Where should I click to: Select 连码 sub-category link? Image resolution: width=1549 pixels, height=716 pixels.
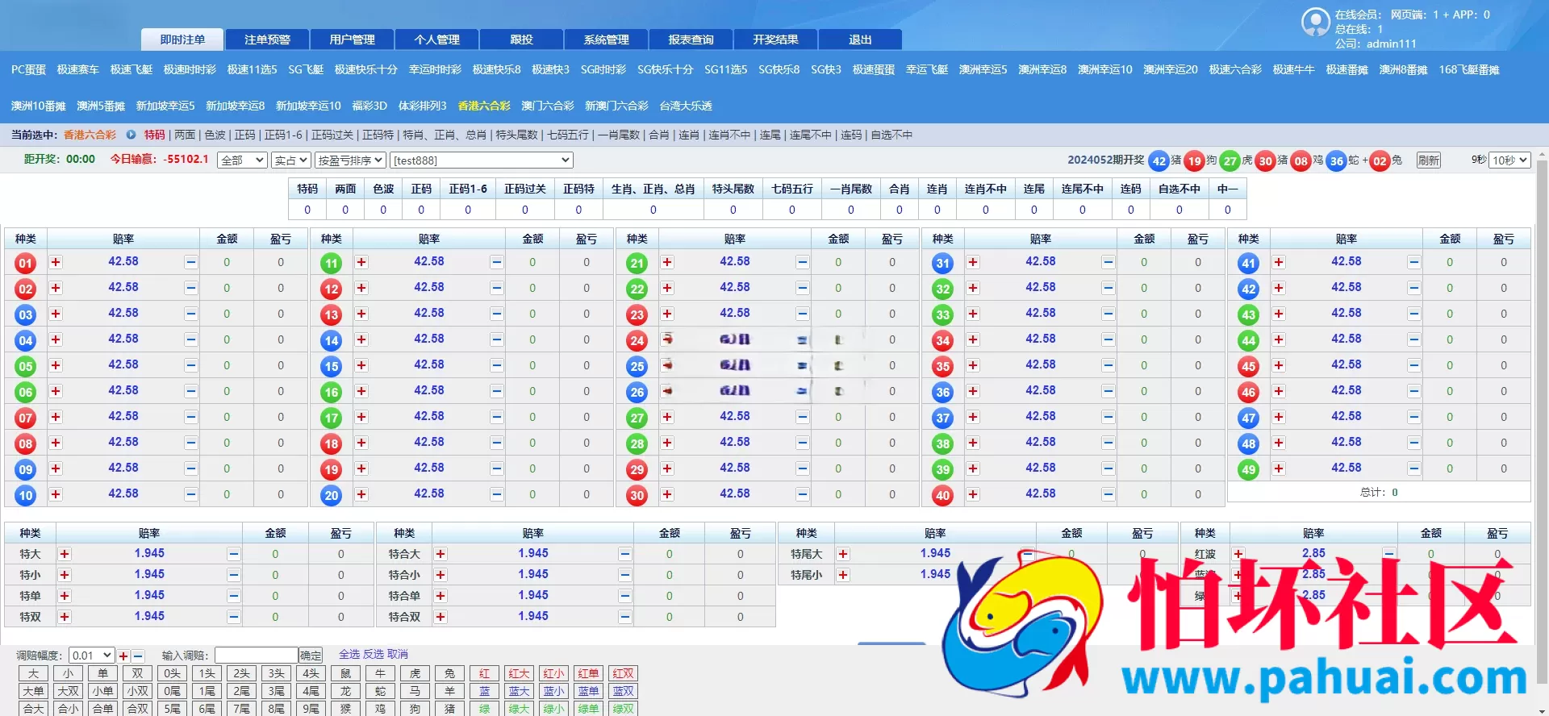pyautogui.click(x=851, y=135)
